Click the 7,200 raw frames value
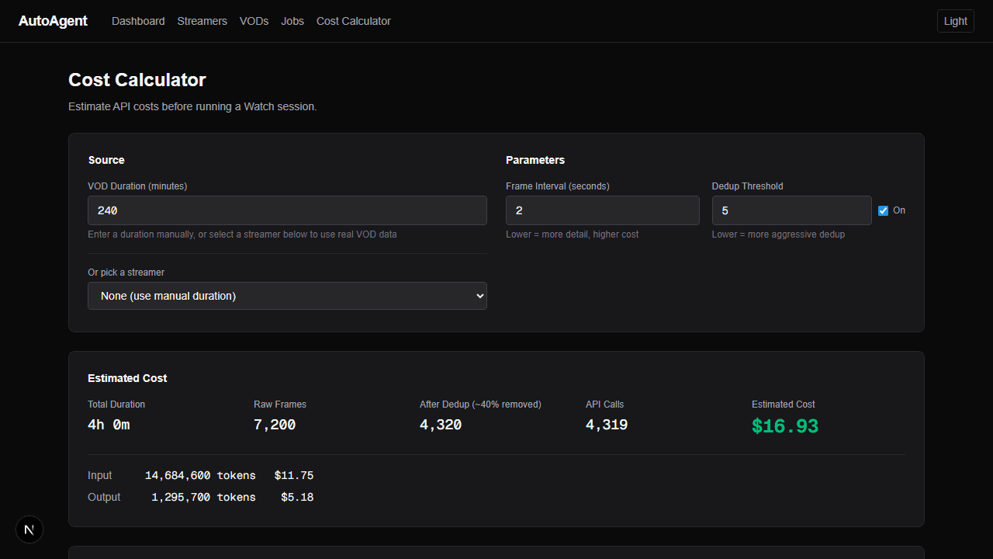 [275, 425]
